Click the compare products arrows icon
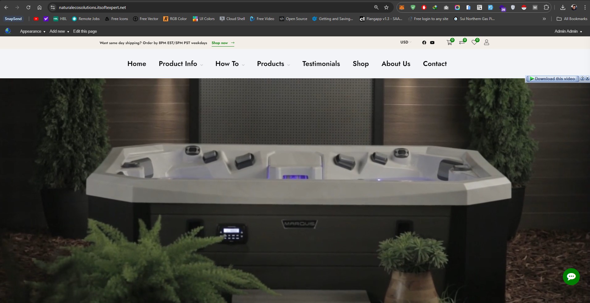The image size is (590, 303). click(462, 43)
